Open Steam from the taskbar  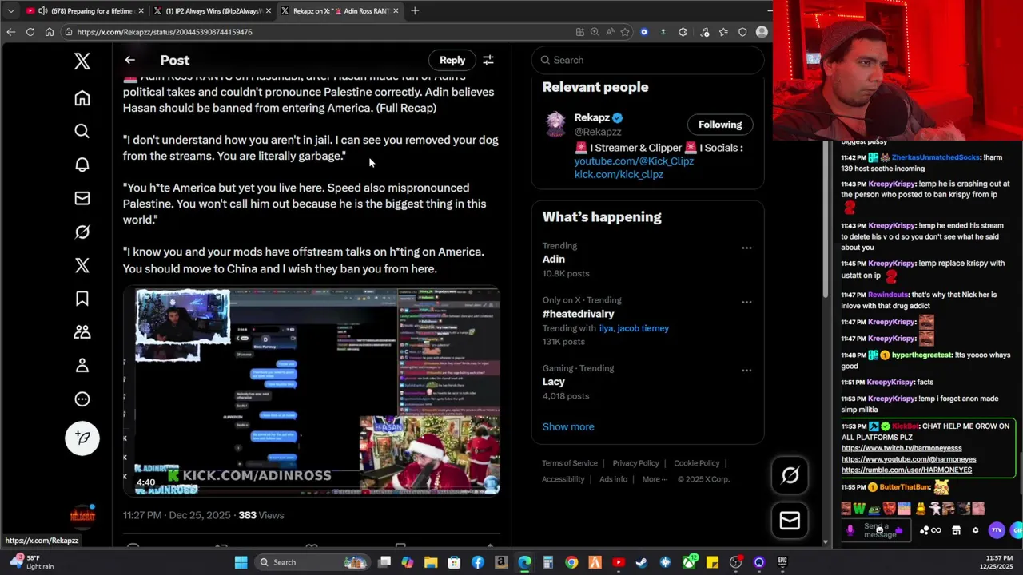click(641, 562)
